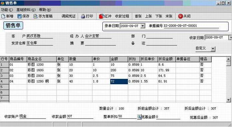232x127 pixels.
Task: Click the 发货仓库 field 主仓库
Action: [40, 43]
